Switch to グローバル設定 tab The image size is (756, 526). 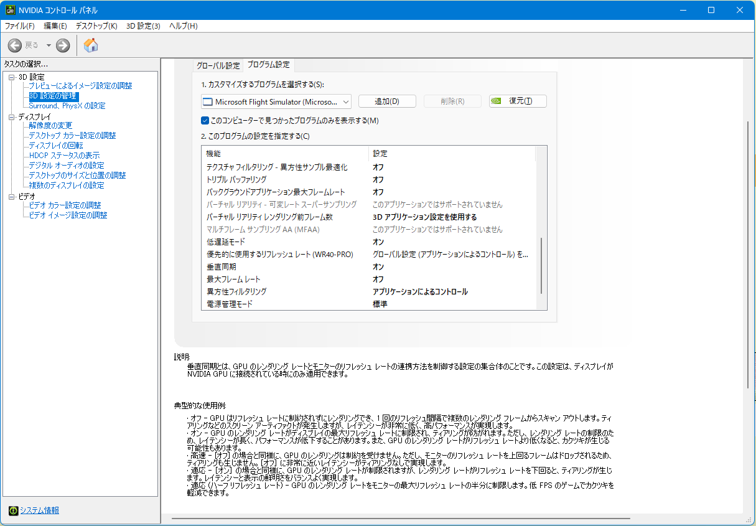[x=218, y=65]
